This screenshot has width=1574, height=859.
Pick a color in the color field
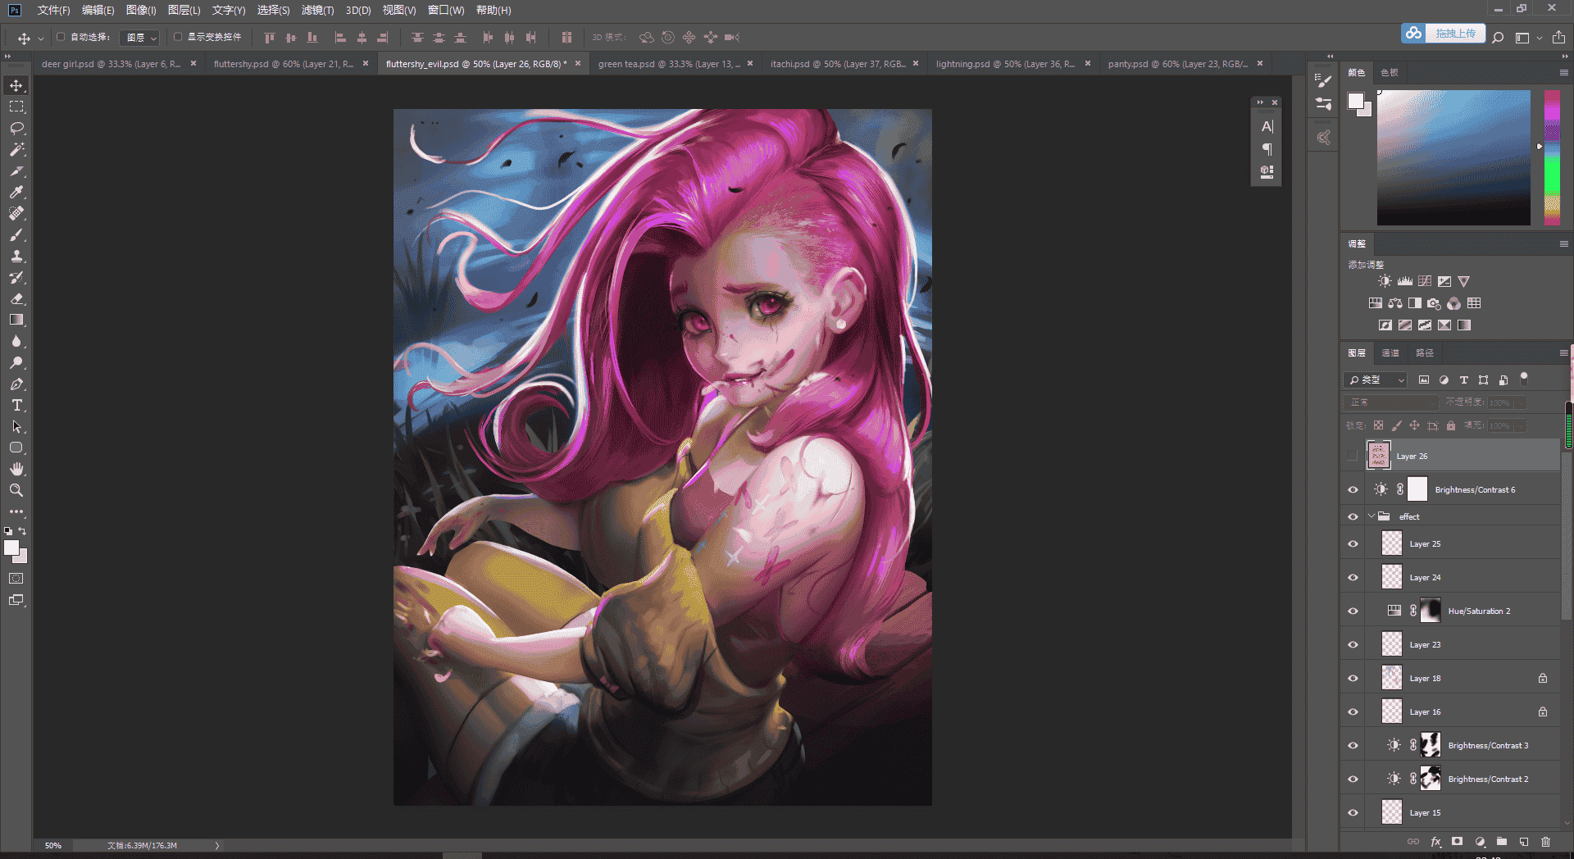[1453, 157]
